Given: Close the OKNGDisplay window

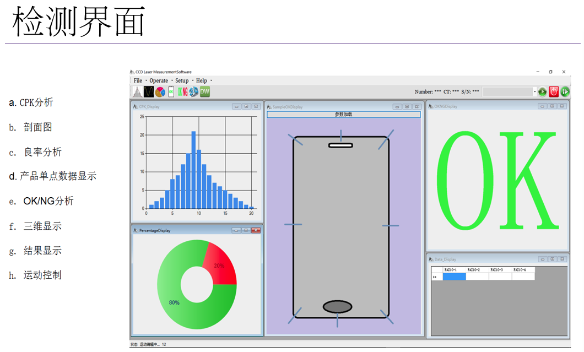Looking at the screenshot, I should coord(562,106).
